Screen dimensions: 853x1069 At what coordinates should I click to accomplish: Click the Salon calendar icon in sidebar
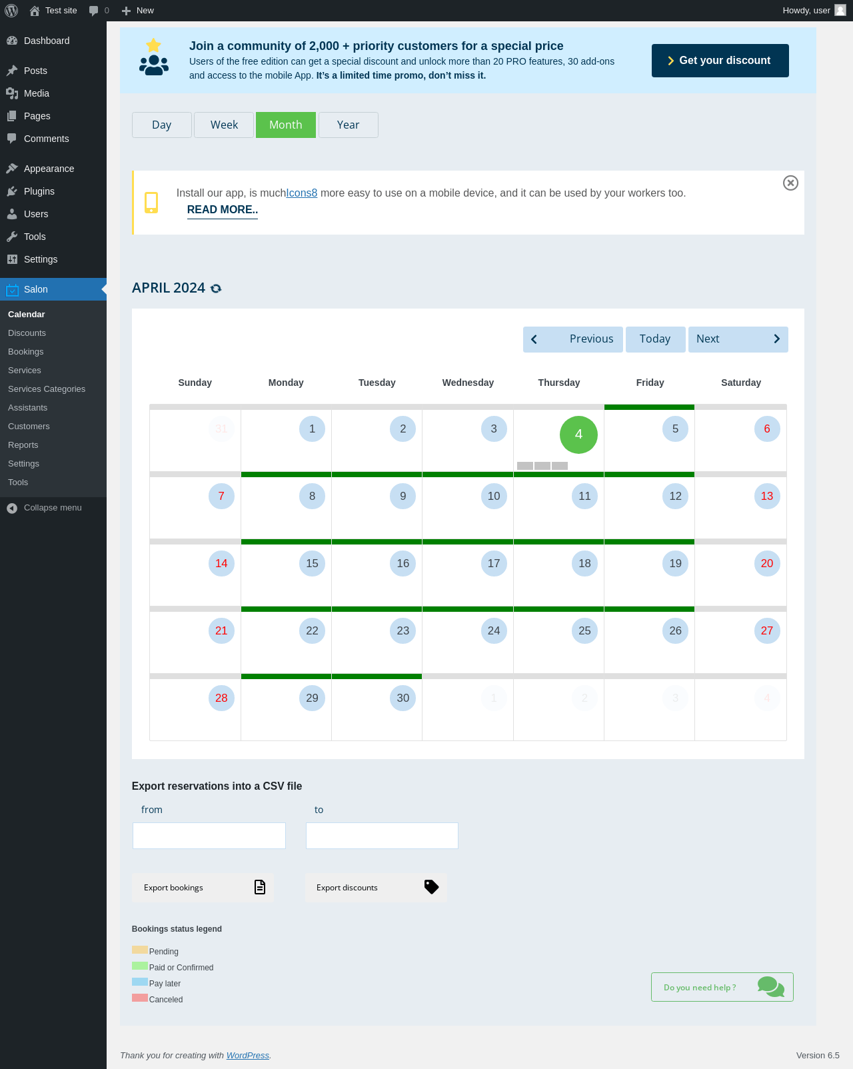(12, 289)
